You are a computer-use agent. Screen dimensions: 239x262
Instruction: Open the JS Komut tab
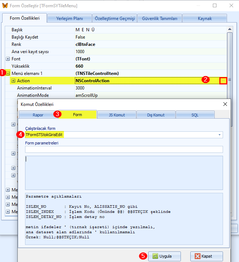pos(117,115)
